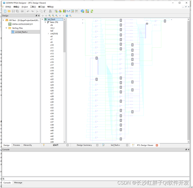
Task: Float the Console panel
Action: point(186,149)
